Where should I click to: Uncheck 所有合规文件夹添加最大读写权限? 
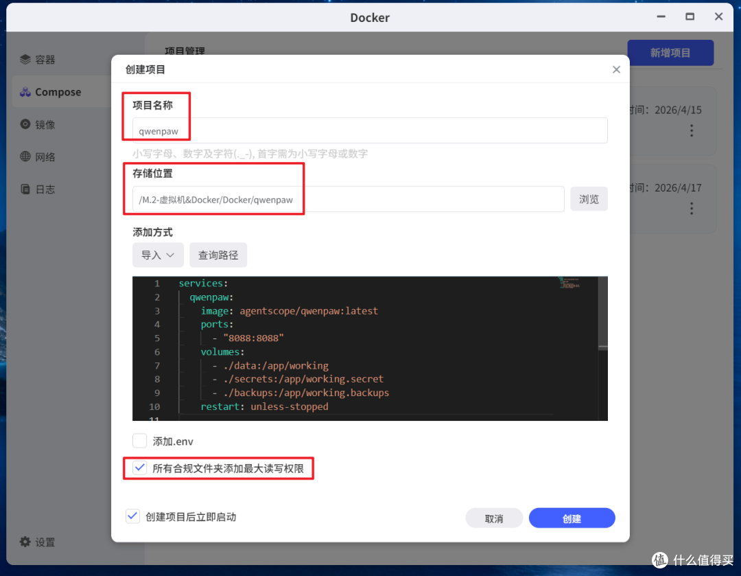pos(139,468)
